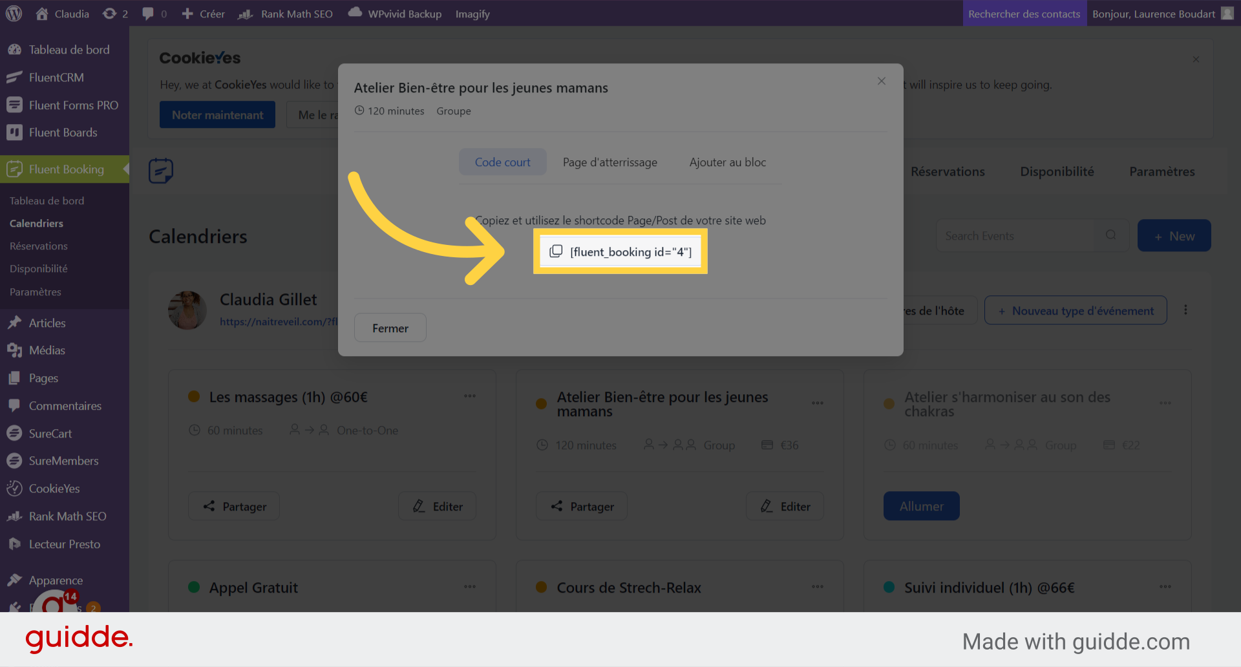Open Disponibilité top navigation tab
This screenshot has width=1241, height=667.
click(1057, 172)
